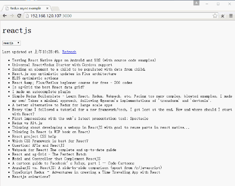Click 'Sending an element to a child' item
The height and width of the screenshot is (186, 235).
coord(79,69)
